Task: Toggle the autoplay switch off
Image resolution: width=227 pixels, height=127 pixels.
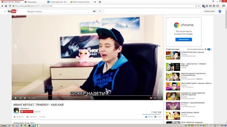Action: pyautogui.click(x=209, y=49)
